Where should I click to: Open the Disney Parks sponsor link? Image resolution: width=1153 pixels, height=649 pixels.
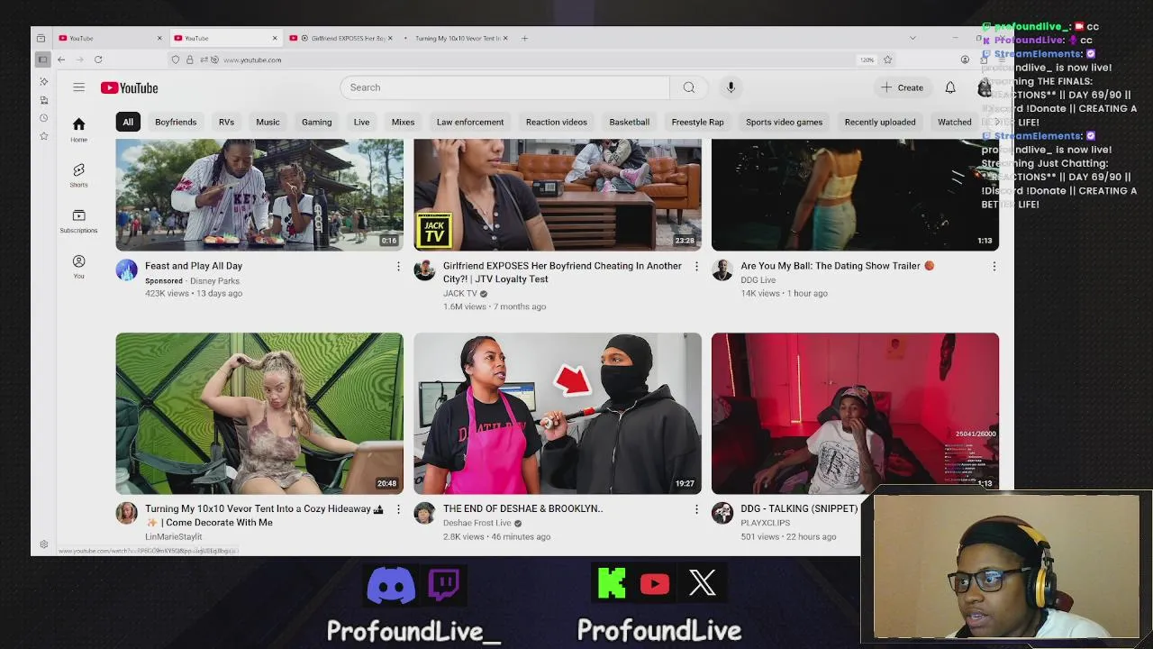[x=214, y=280]
